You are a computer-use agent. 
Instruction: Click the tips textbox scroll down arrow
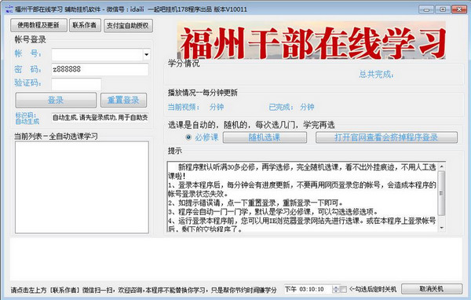coord(441,228)
